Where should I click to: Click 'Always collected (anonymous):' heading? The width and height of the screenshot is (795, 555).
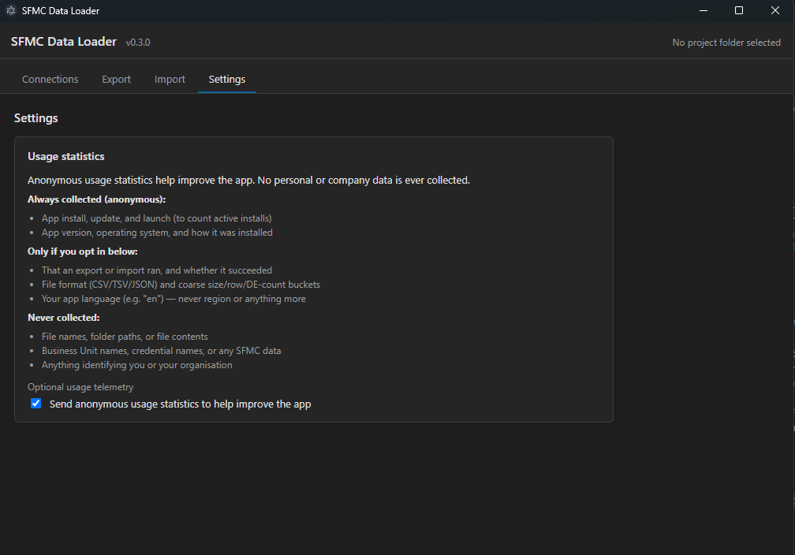97,199
